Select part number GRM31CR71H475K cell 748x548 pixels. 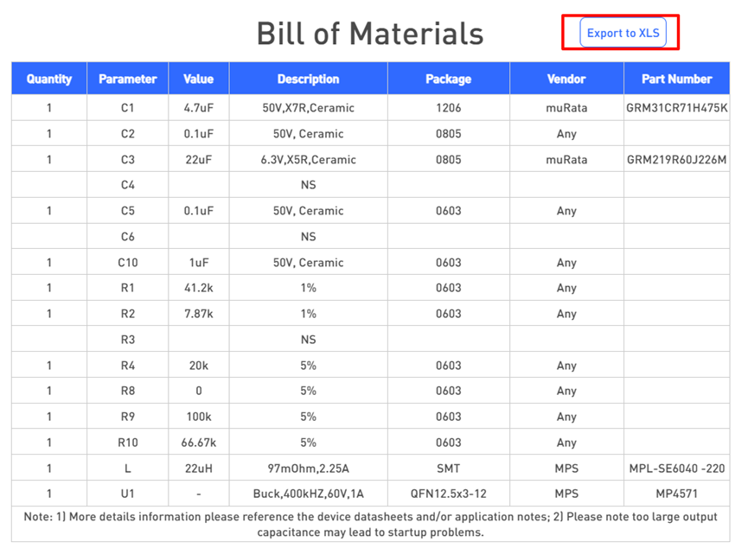click(x=676, y=108)
